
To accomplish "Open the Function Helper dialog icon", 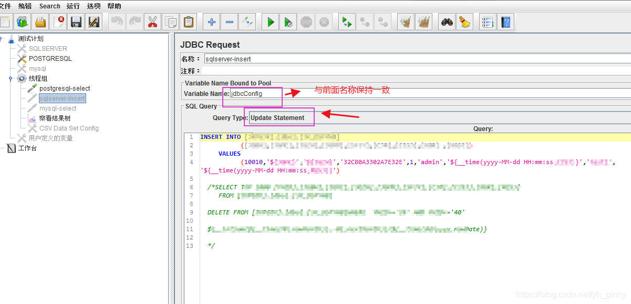I will pyautogui.click(x=488, y=22).
